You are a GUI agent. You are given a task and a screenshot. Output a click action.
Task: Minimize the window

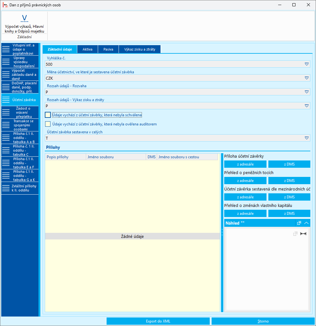click(x=280, y=5)
